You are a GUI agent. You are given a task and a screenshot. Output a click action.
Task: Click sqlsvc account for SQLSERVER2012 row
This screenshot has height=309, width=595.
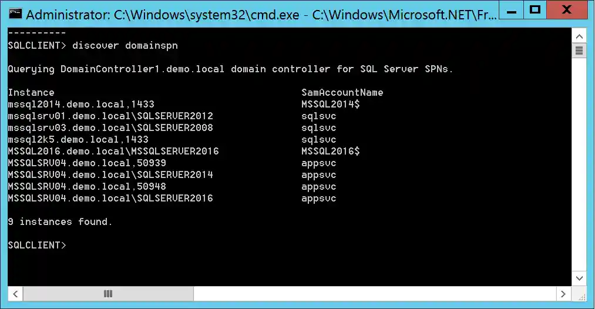319,116
